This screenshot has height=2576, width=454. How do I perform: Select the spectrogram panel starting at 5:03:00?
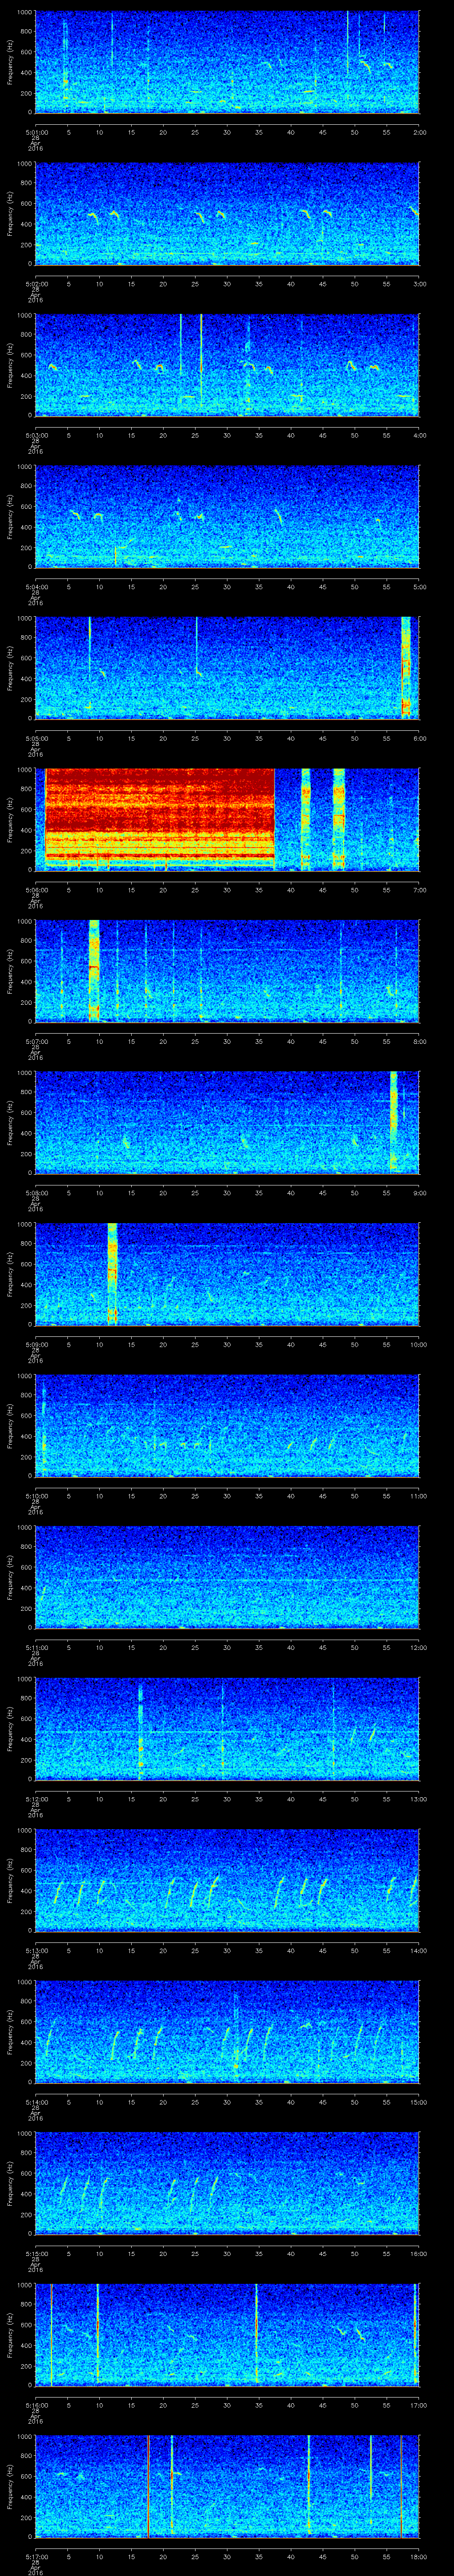227,365
